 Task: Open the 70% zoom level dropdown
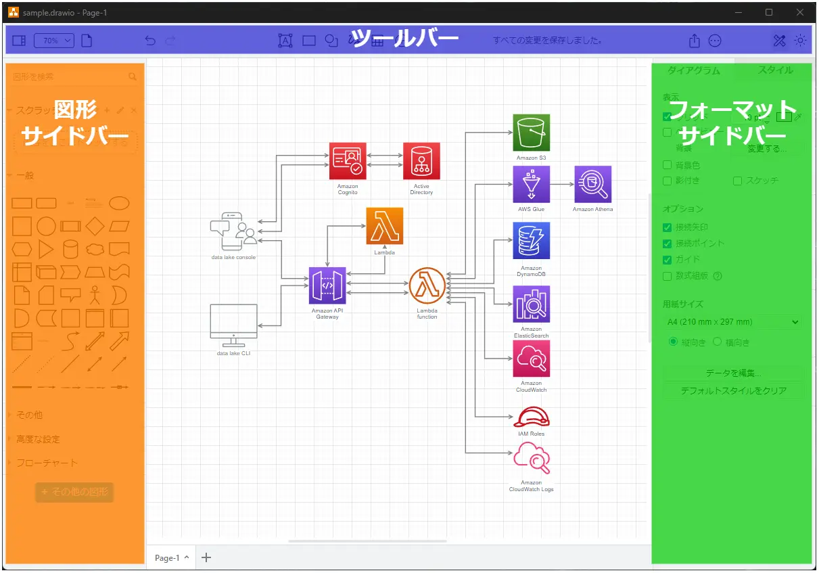tap(54, 41)
